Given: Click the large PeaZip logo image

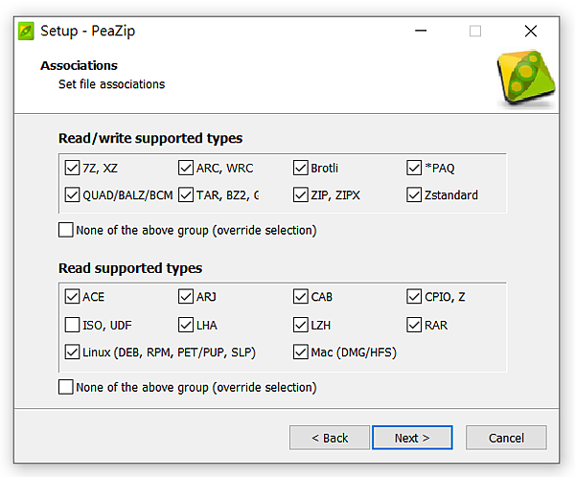Looking at the screenshot, I should pyautogui.click(x=526, y=78).
